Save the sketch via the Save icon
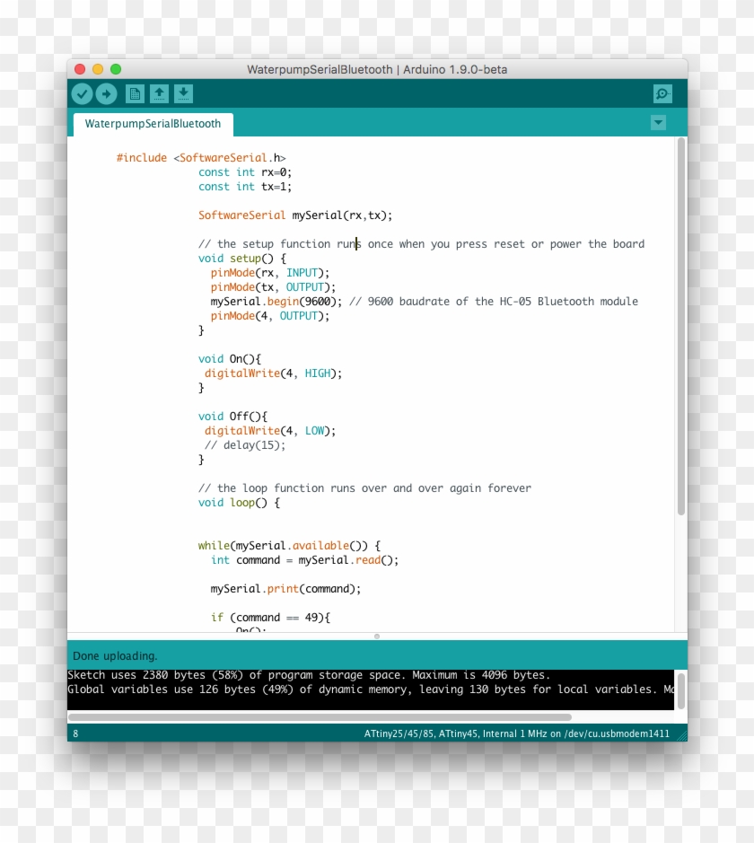This screenshot has width=754, height=843. pyautogui.click(x=182, y=93)
